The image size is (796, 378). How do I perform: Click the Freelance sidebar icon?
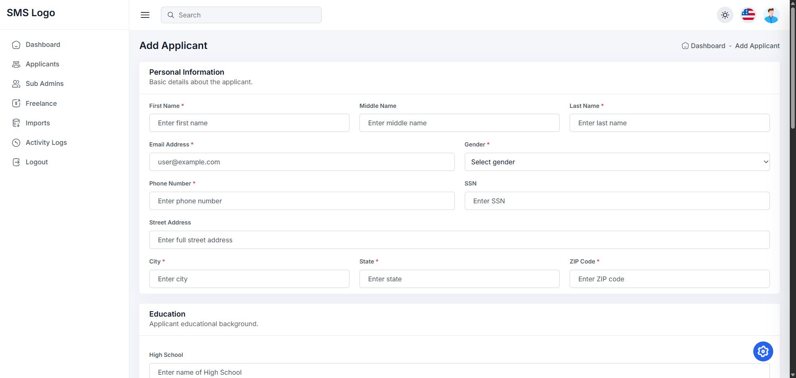16,103
